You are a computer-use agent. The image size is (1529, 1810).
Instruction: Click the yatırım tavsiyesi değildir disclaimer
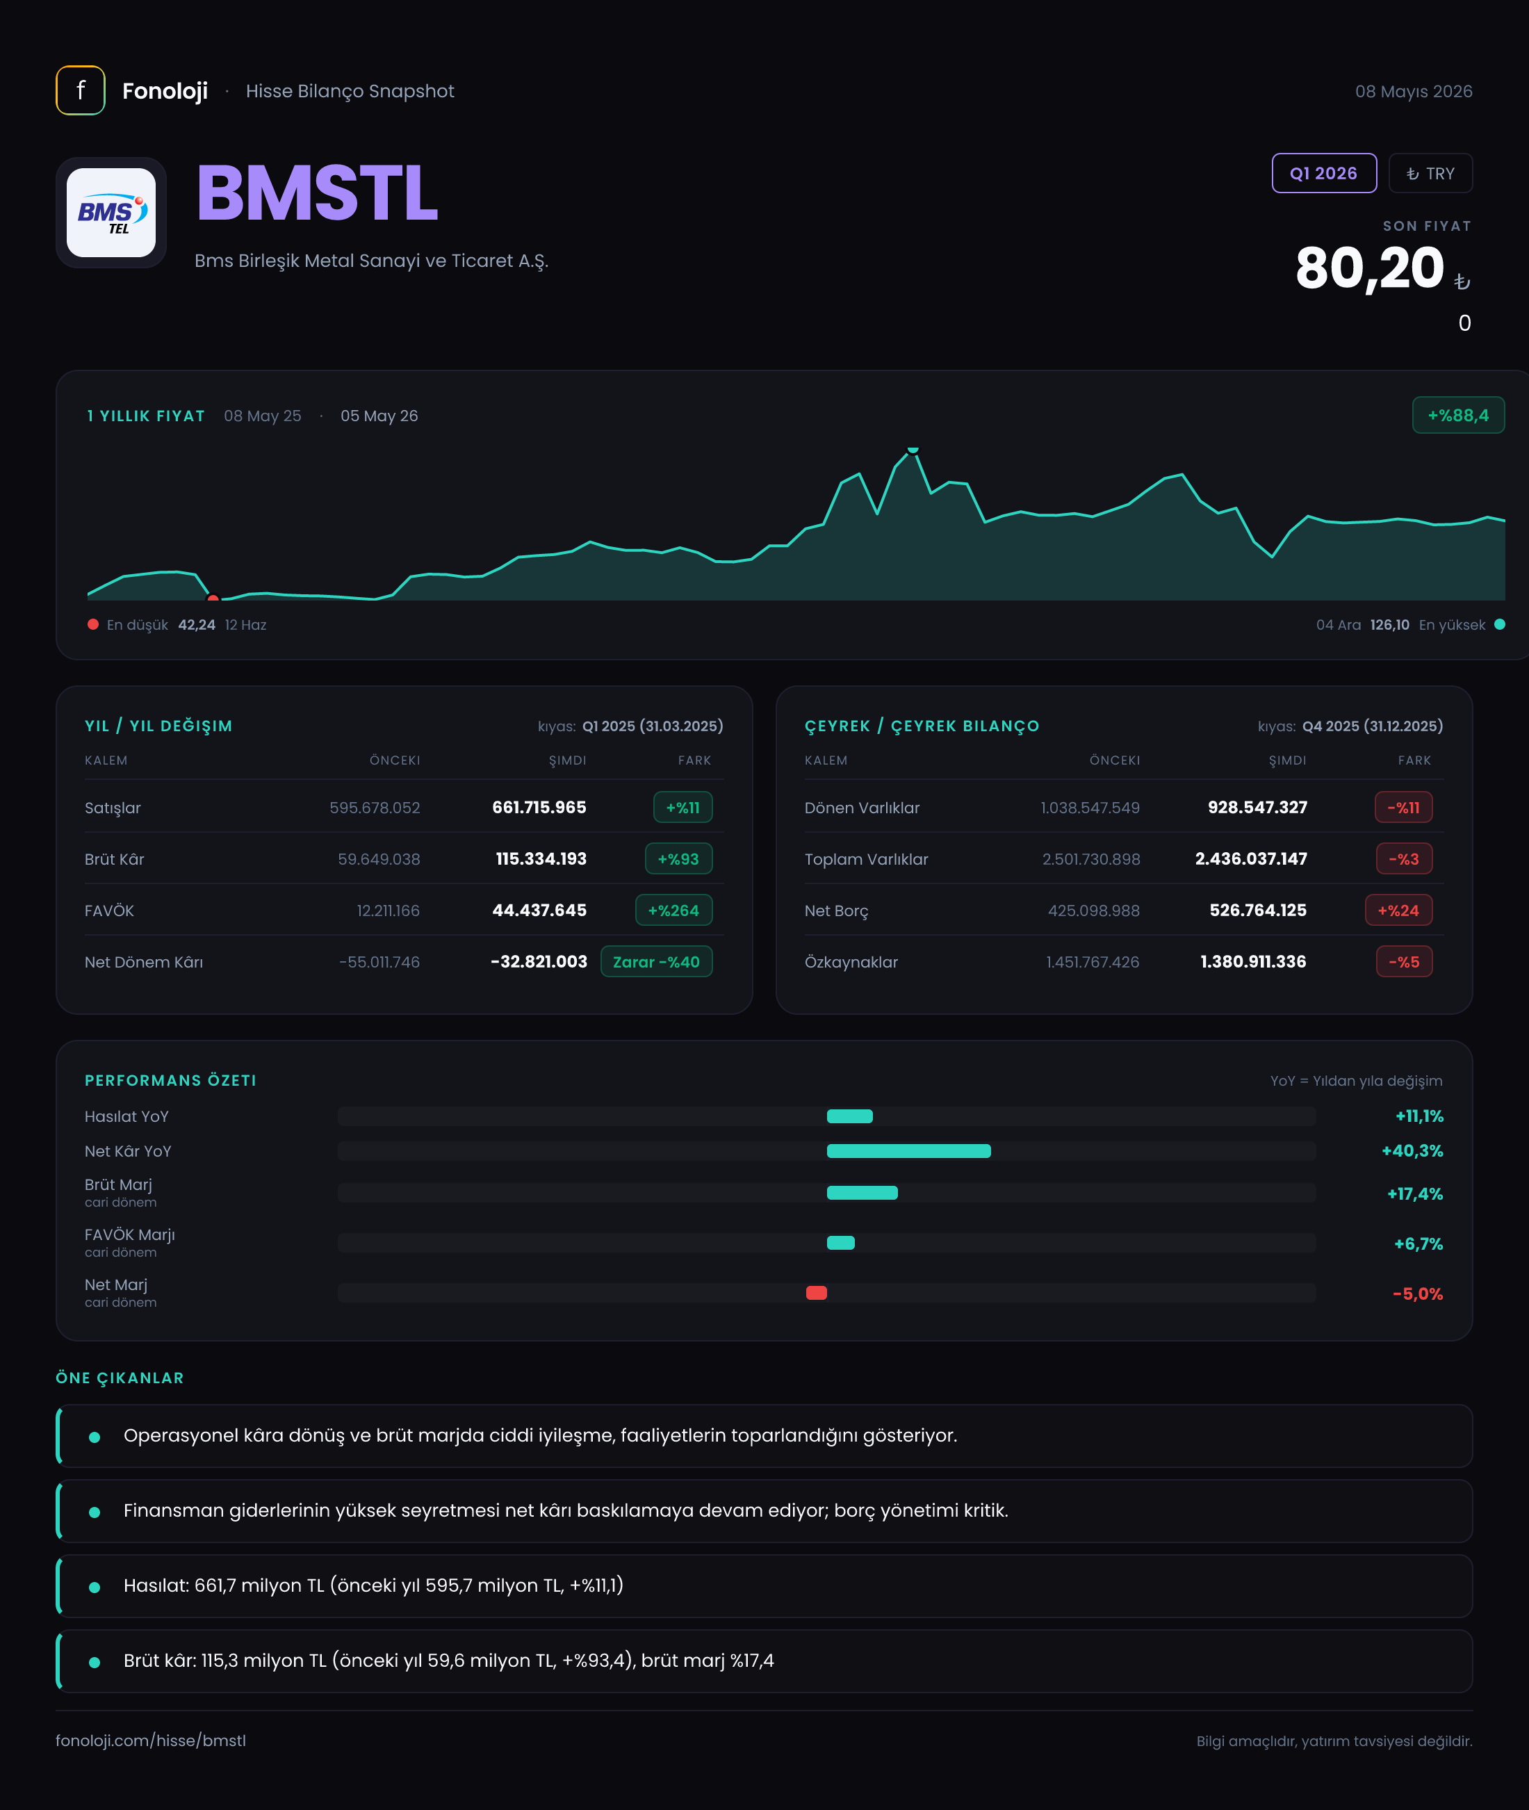point(1334,1740)
